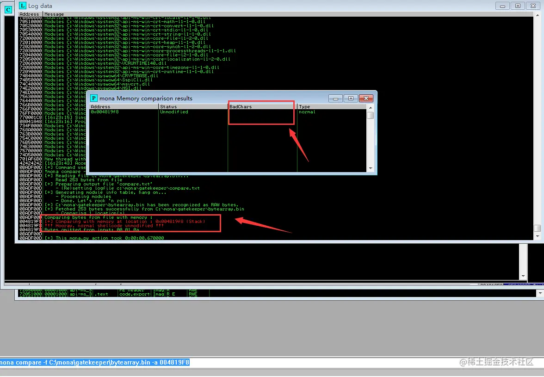Select the 'Preparing output file compare.txt' line
The height and width of the screenshot is (377, 544).
pyautogui.click(x=99, y=184)
